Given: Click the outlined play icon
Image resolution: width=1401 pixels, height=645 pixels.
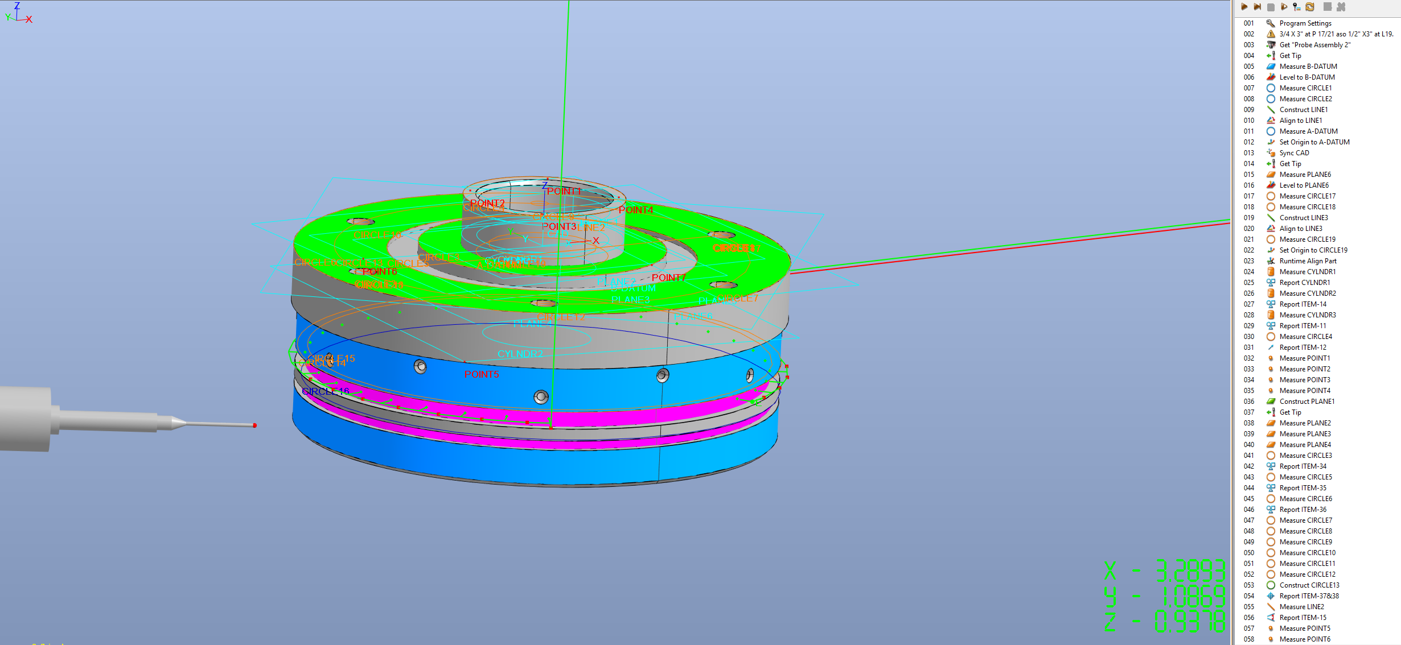Looking at the screenshot, I should (x=1284, y=7).
